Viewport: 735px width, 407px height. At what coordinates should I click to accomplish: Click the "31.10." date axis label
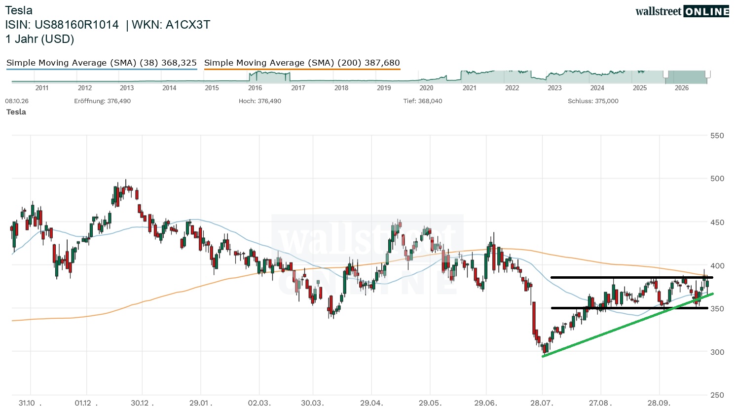(30, 403)
